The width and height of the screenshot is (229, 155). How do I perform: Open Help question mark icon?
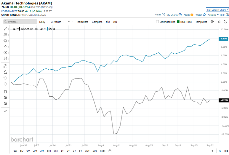click(x=227, y=15)
